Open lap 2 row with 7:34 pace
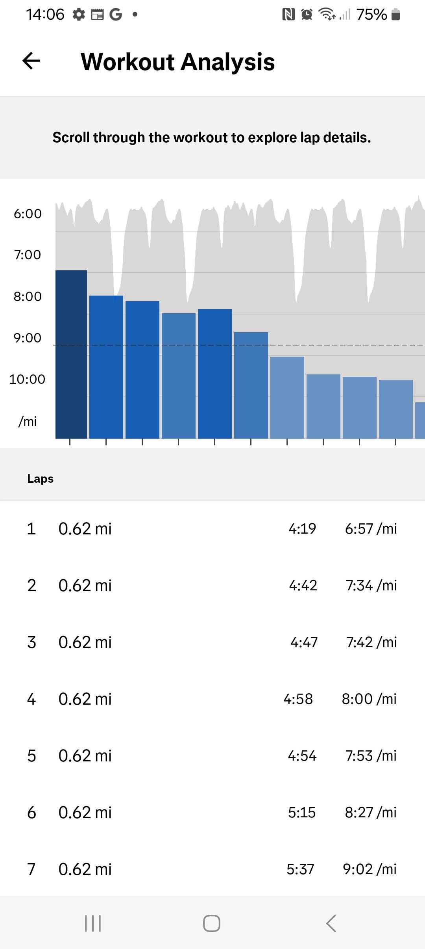Image resolution: width=425 pixels, height=949 pixels. pyautogui.click(x=213, y=585)
